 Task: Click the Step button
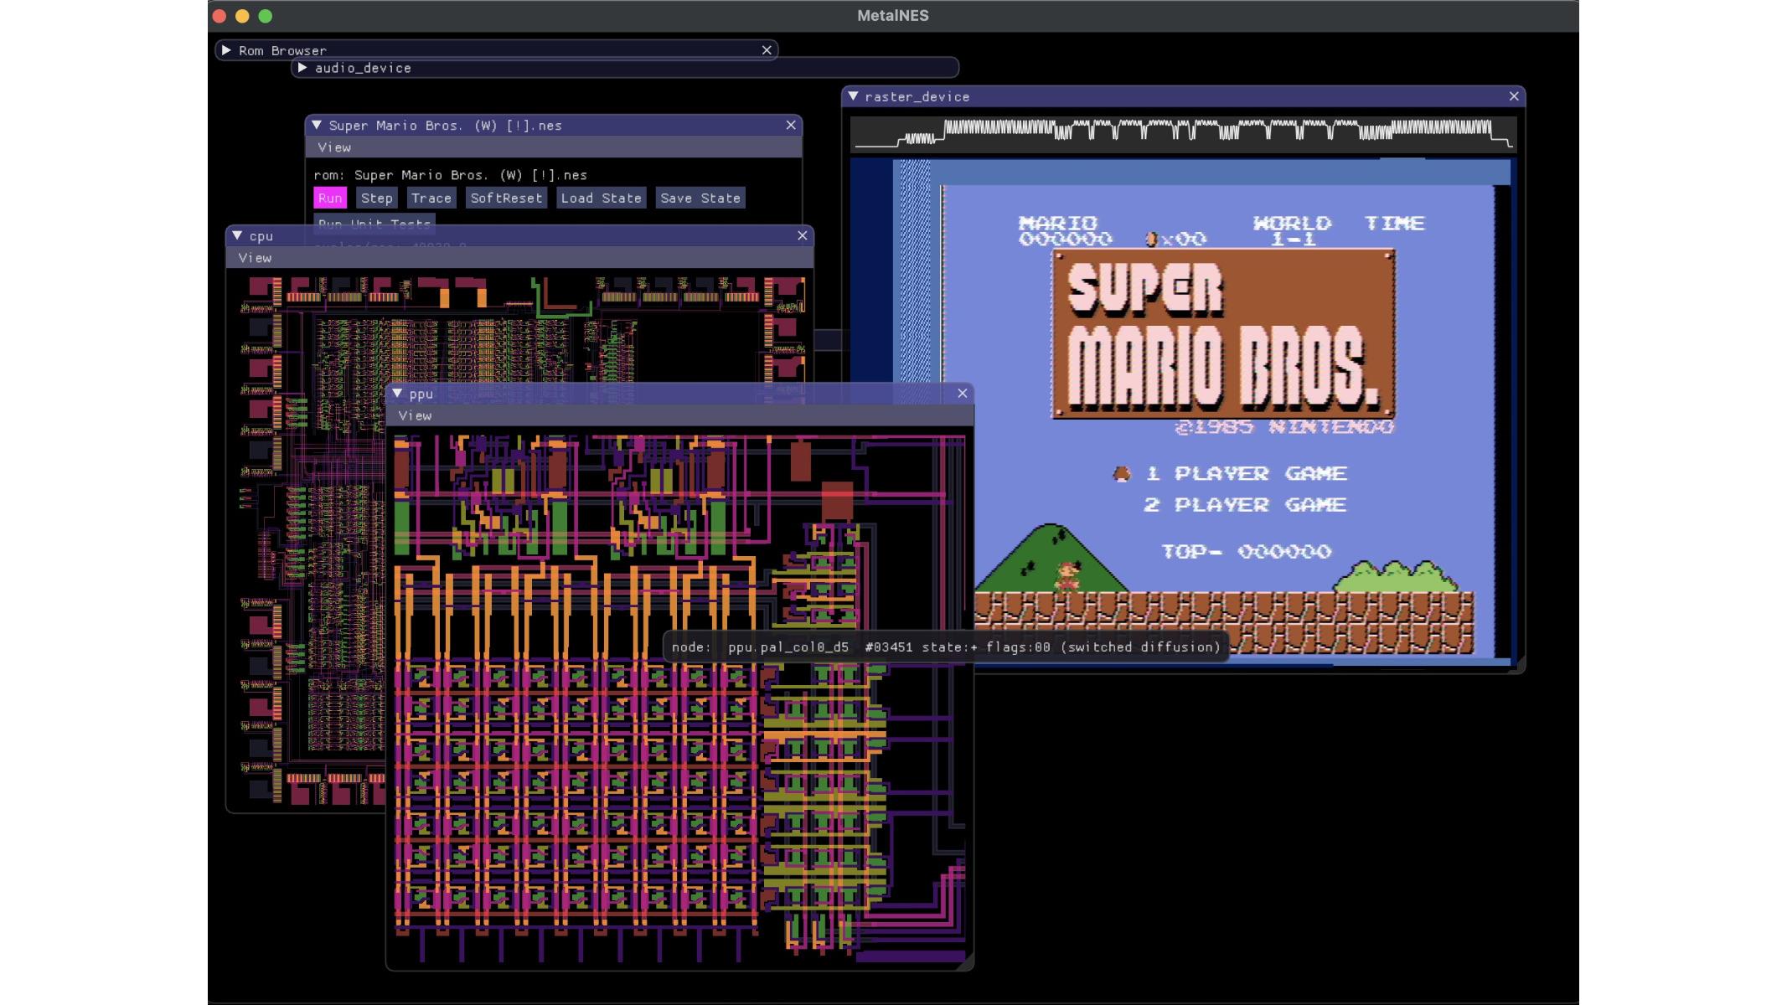click(377, 198)
